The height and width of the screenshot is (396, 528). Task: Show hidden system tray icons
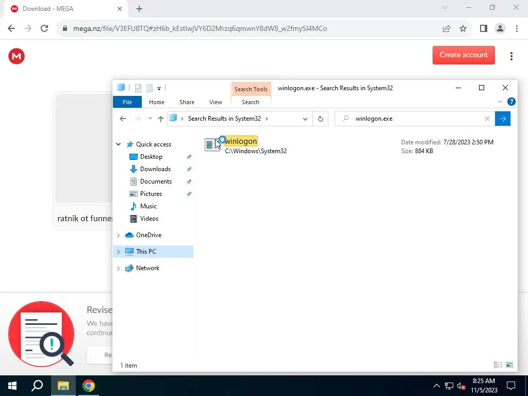(436, 386)
